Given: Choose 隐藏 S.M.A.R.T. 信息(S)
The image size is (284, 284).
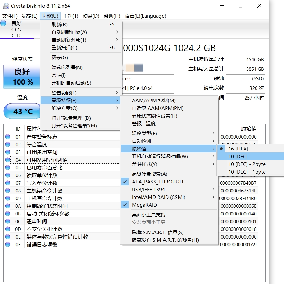Looking at the screenshot, I should (169, 232).
